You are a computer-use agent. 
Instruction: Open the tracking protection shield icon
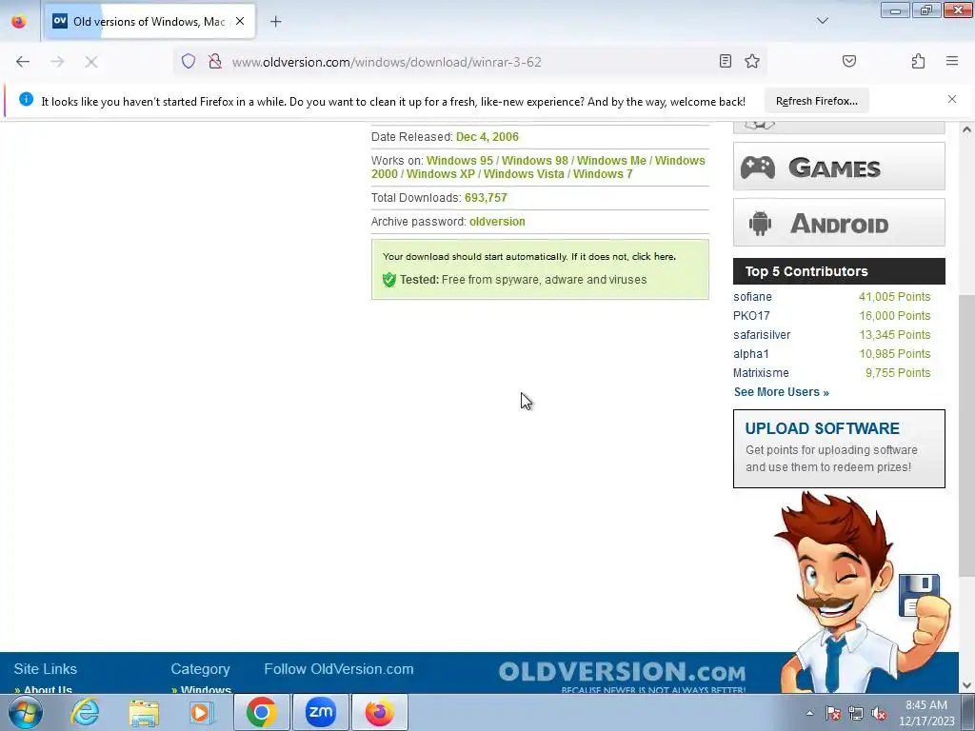tap(189, 61)
